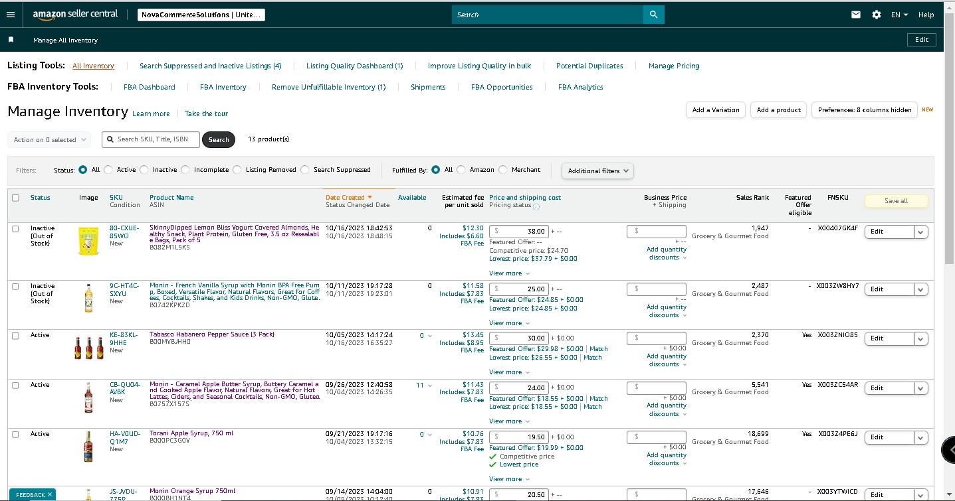
Task: Click the header search input field
Action: click(548, 15)
